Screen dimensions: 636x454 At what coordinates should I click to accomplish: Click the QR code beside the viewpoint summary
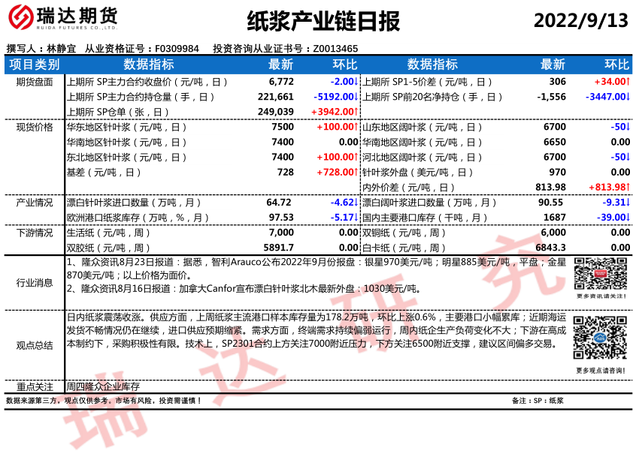coord(601,338)
